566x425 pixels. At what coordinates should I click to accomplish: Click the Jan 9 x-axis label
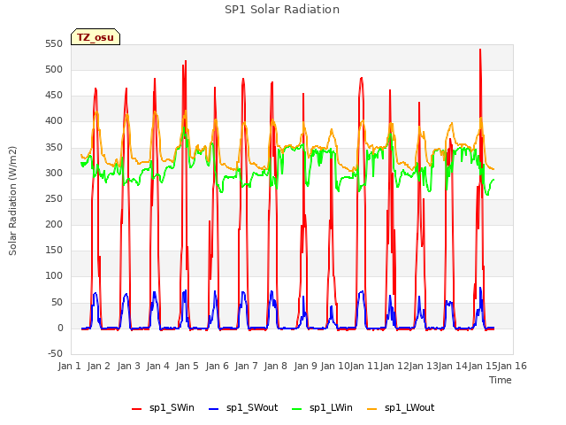pyautogui.click(x=305, y=366)
